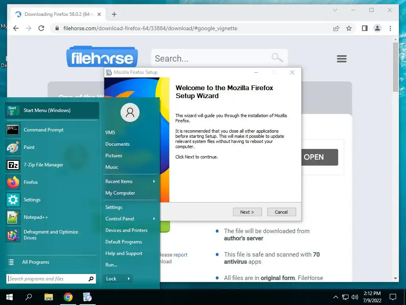Go back in Chrome browser

pos(16,28)
